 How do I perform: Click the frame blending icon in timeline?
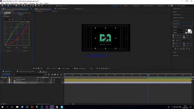click(x=55, y=74)
